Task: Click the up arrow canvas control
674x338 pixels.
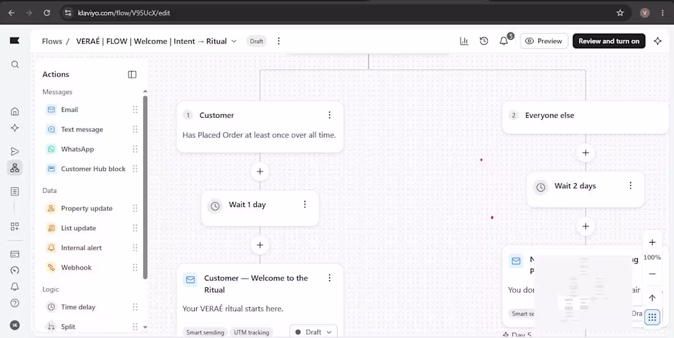Action: click(652, 298)
